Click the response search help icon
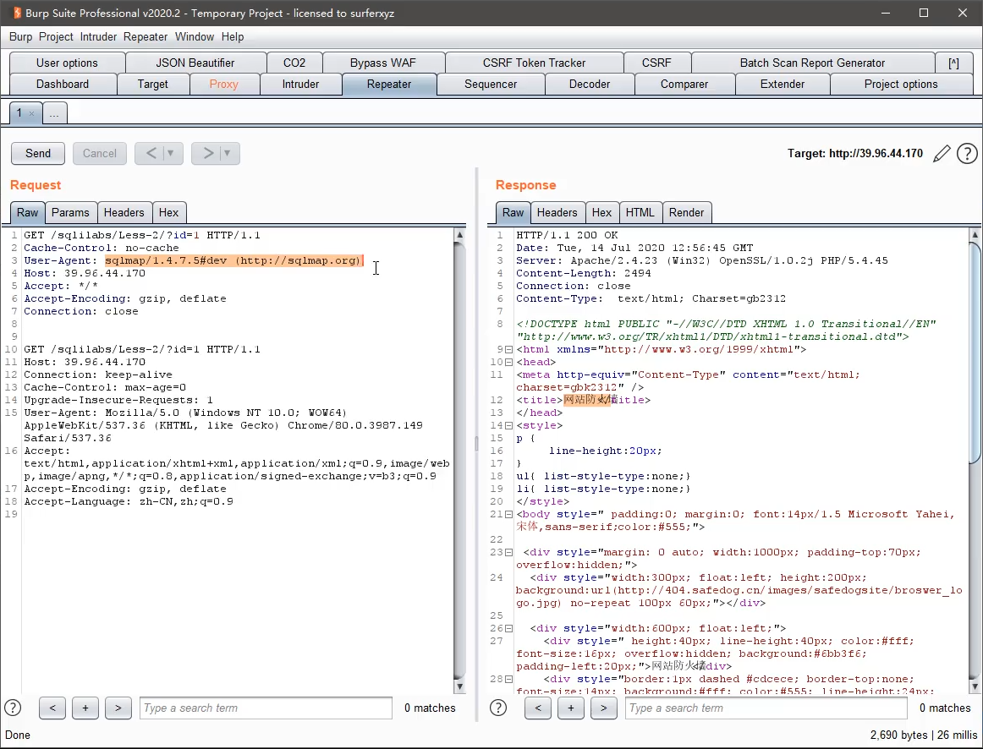This screenshot has width=983, height=749. click(498, 708)
